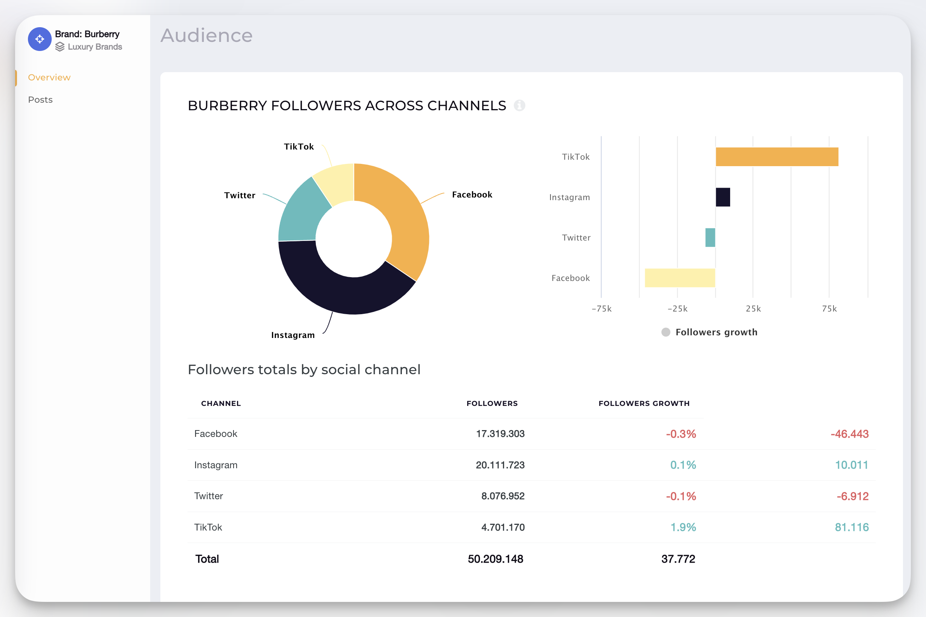The image size is (926, 617).
Task: Click the yellow Facebook growth bar
Action: click(x=680, y=278)
